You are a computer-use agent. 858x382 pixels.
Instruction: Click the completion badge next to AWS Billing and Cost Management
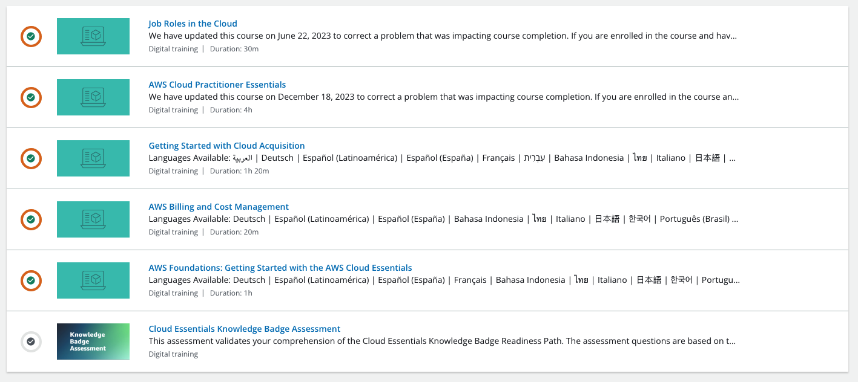(31, 219)
